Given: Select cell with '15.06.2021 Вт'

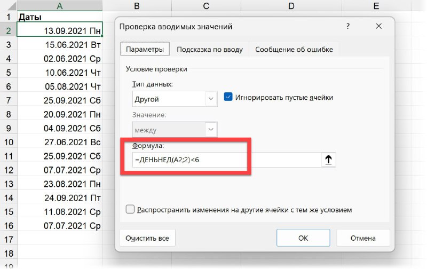Looking at the screenshot, I should click(x=60, y=45).
